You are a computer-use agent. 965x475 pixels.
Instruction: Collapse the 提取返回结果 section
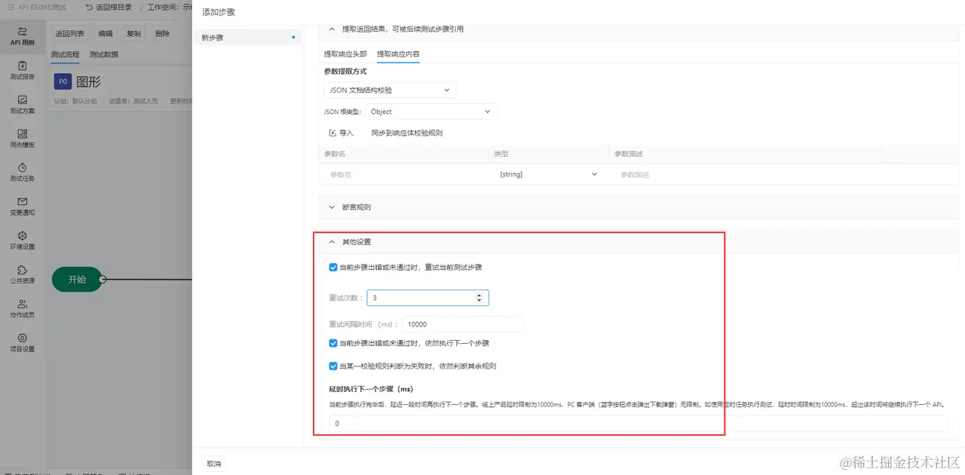[330, 29]
